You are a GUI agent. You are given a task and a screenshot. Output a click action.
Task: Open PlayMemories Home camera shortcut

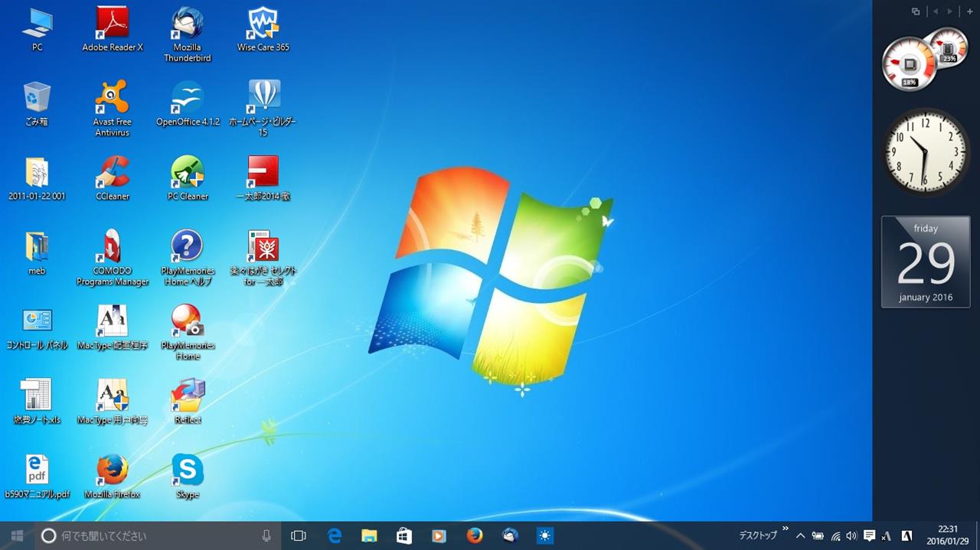point(188,333)
